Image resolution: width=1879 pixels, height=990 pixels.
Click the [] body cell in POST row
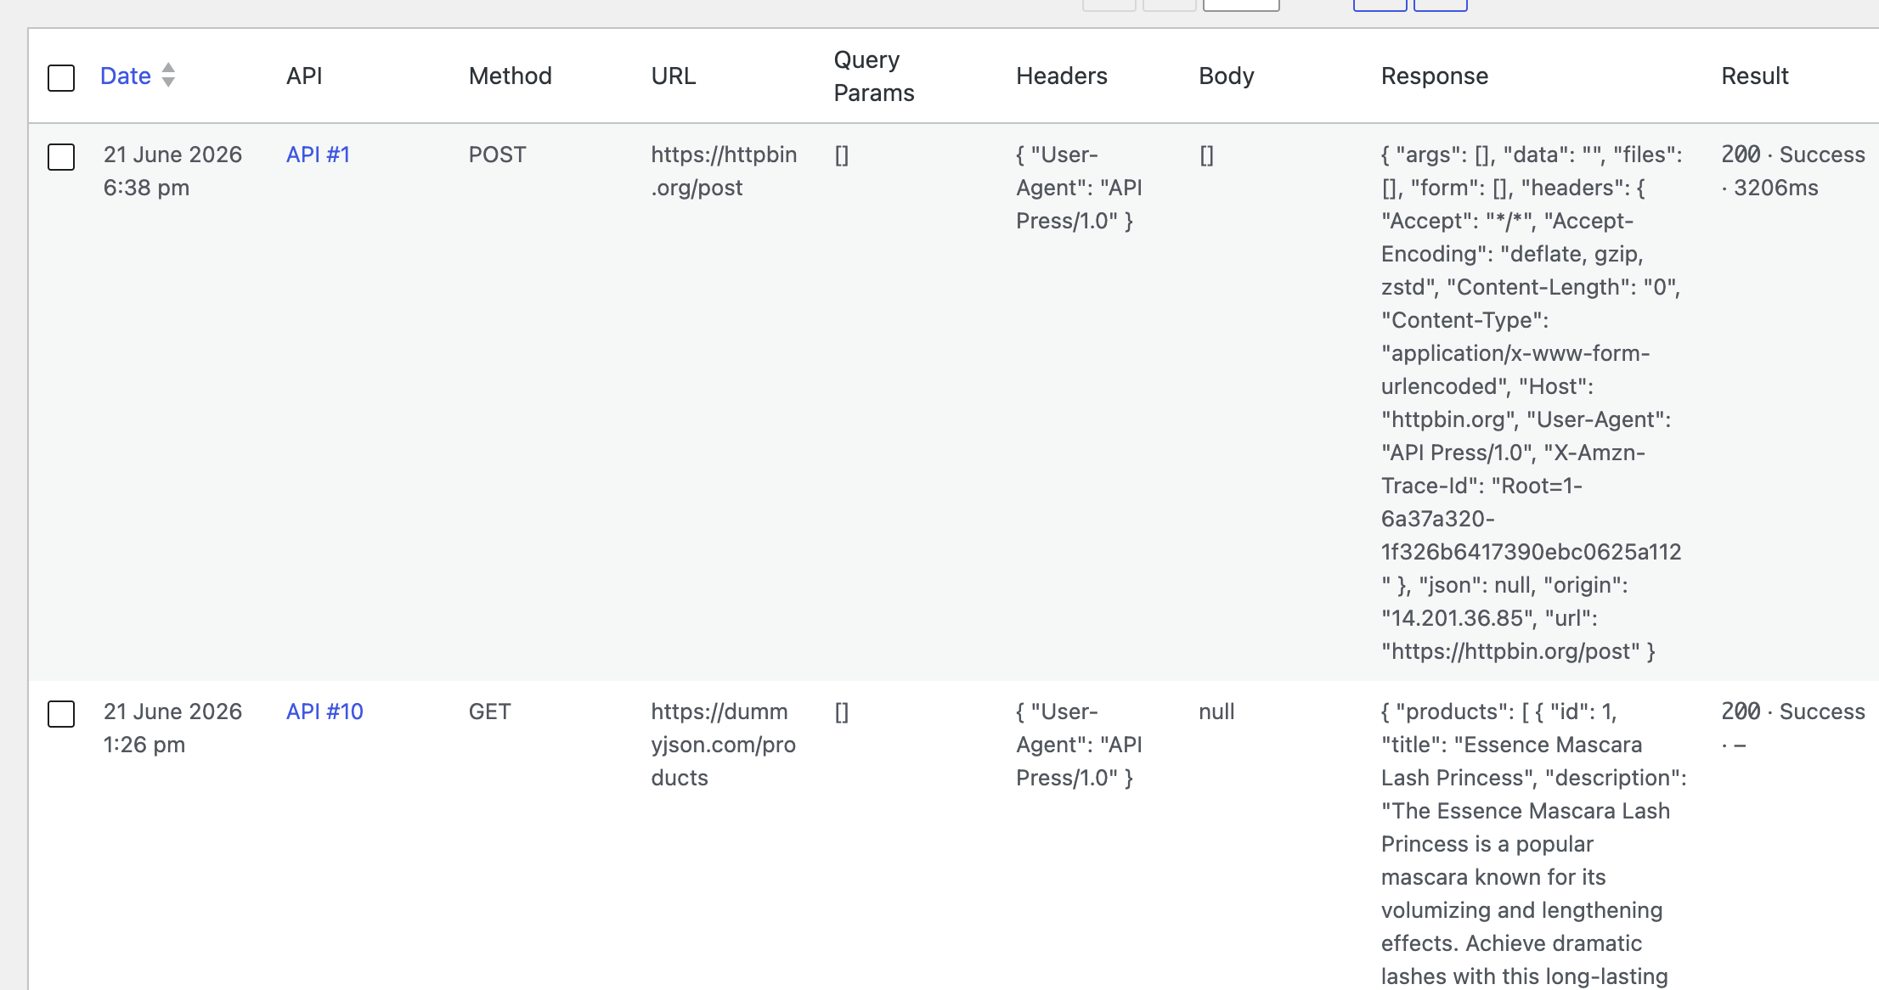pyautogui.click(x=1206, y=155)
